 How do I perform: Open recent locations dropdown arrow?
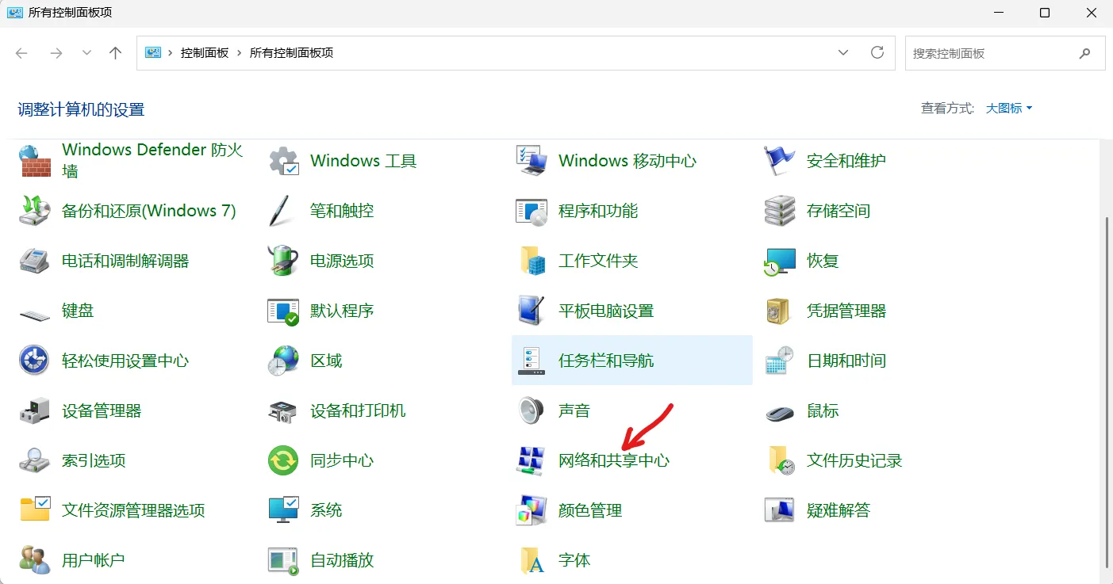[87, 53]
